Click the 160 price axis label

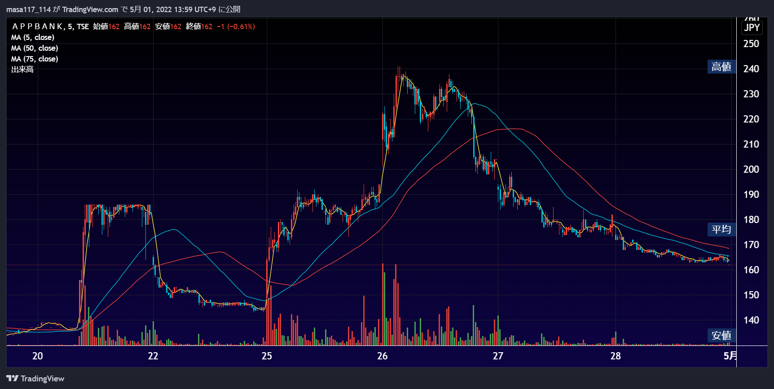click(x=751, y=270)
